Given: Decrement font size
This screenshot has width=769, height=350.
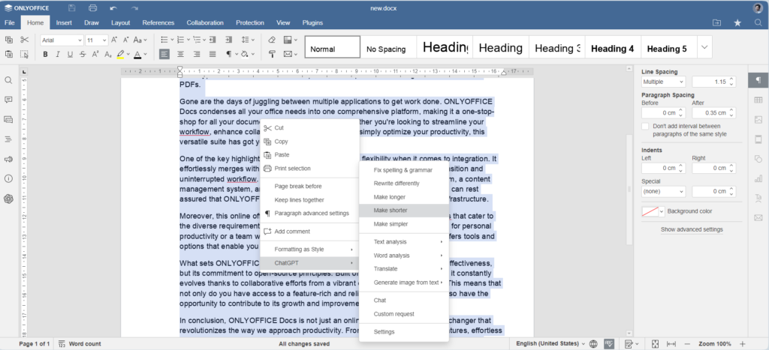Looking at the screenshot, I should tap(126, 40).
